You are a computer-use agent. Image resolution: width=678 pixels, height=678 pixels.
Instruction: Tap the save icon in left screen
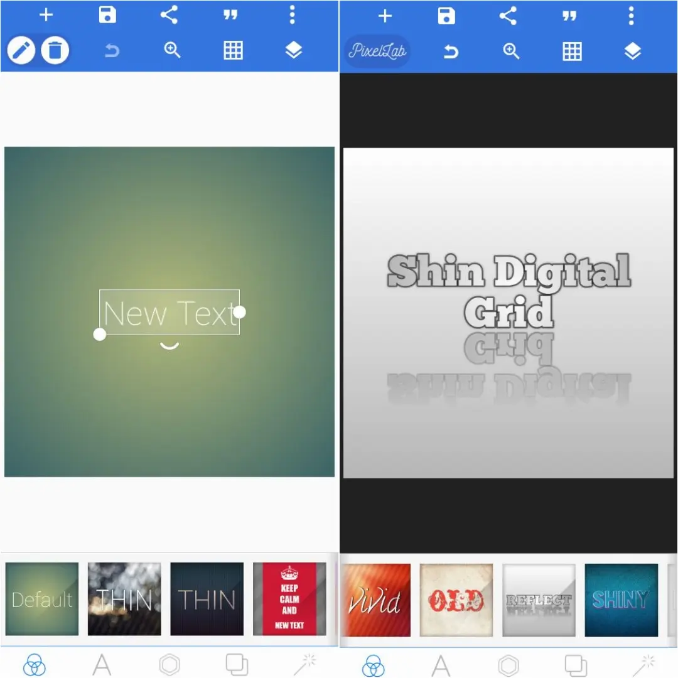click(107, 14)
